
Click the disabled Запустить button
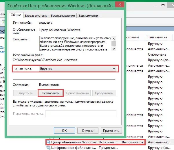coord(25,93)
